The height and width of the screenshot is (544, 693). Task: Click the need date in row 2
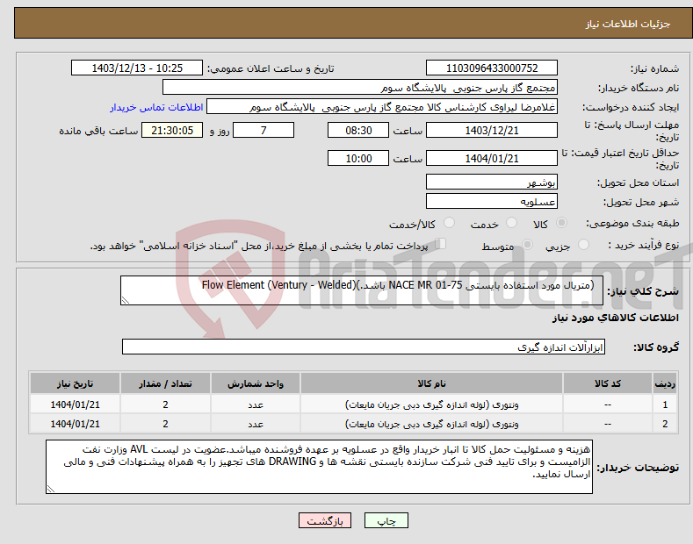pos(76,424)
